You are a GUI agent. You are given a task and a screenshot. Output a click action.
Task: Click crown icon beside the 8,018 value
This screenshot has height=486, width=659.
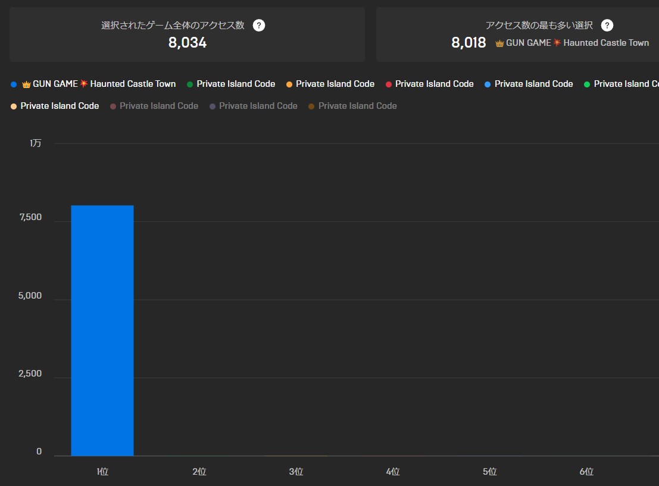(499, 43)
